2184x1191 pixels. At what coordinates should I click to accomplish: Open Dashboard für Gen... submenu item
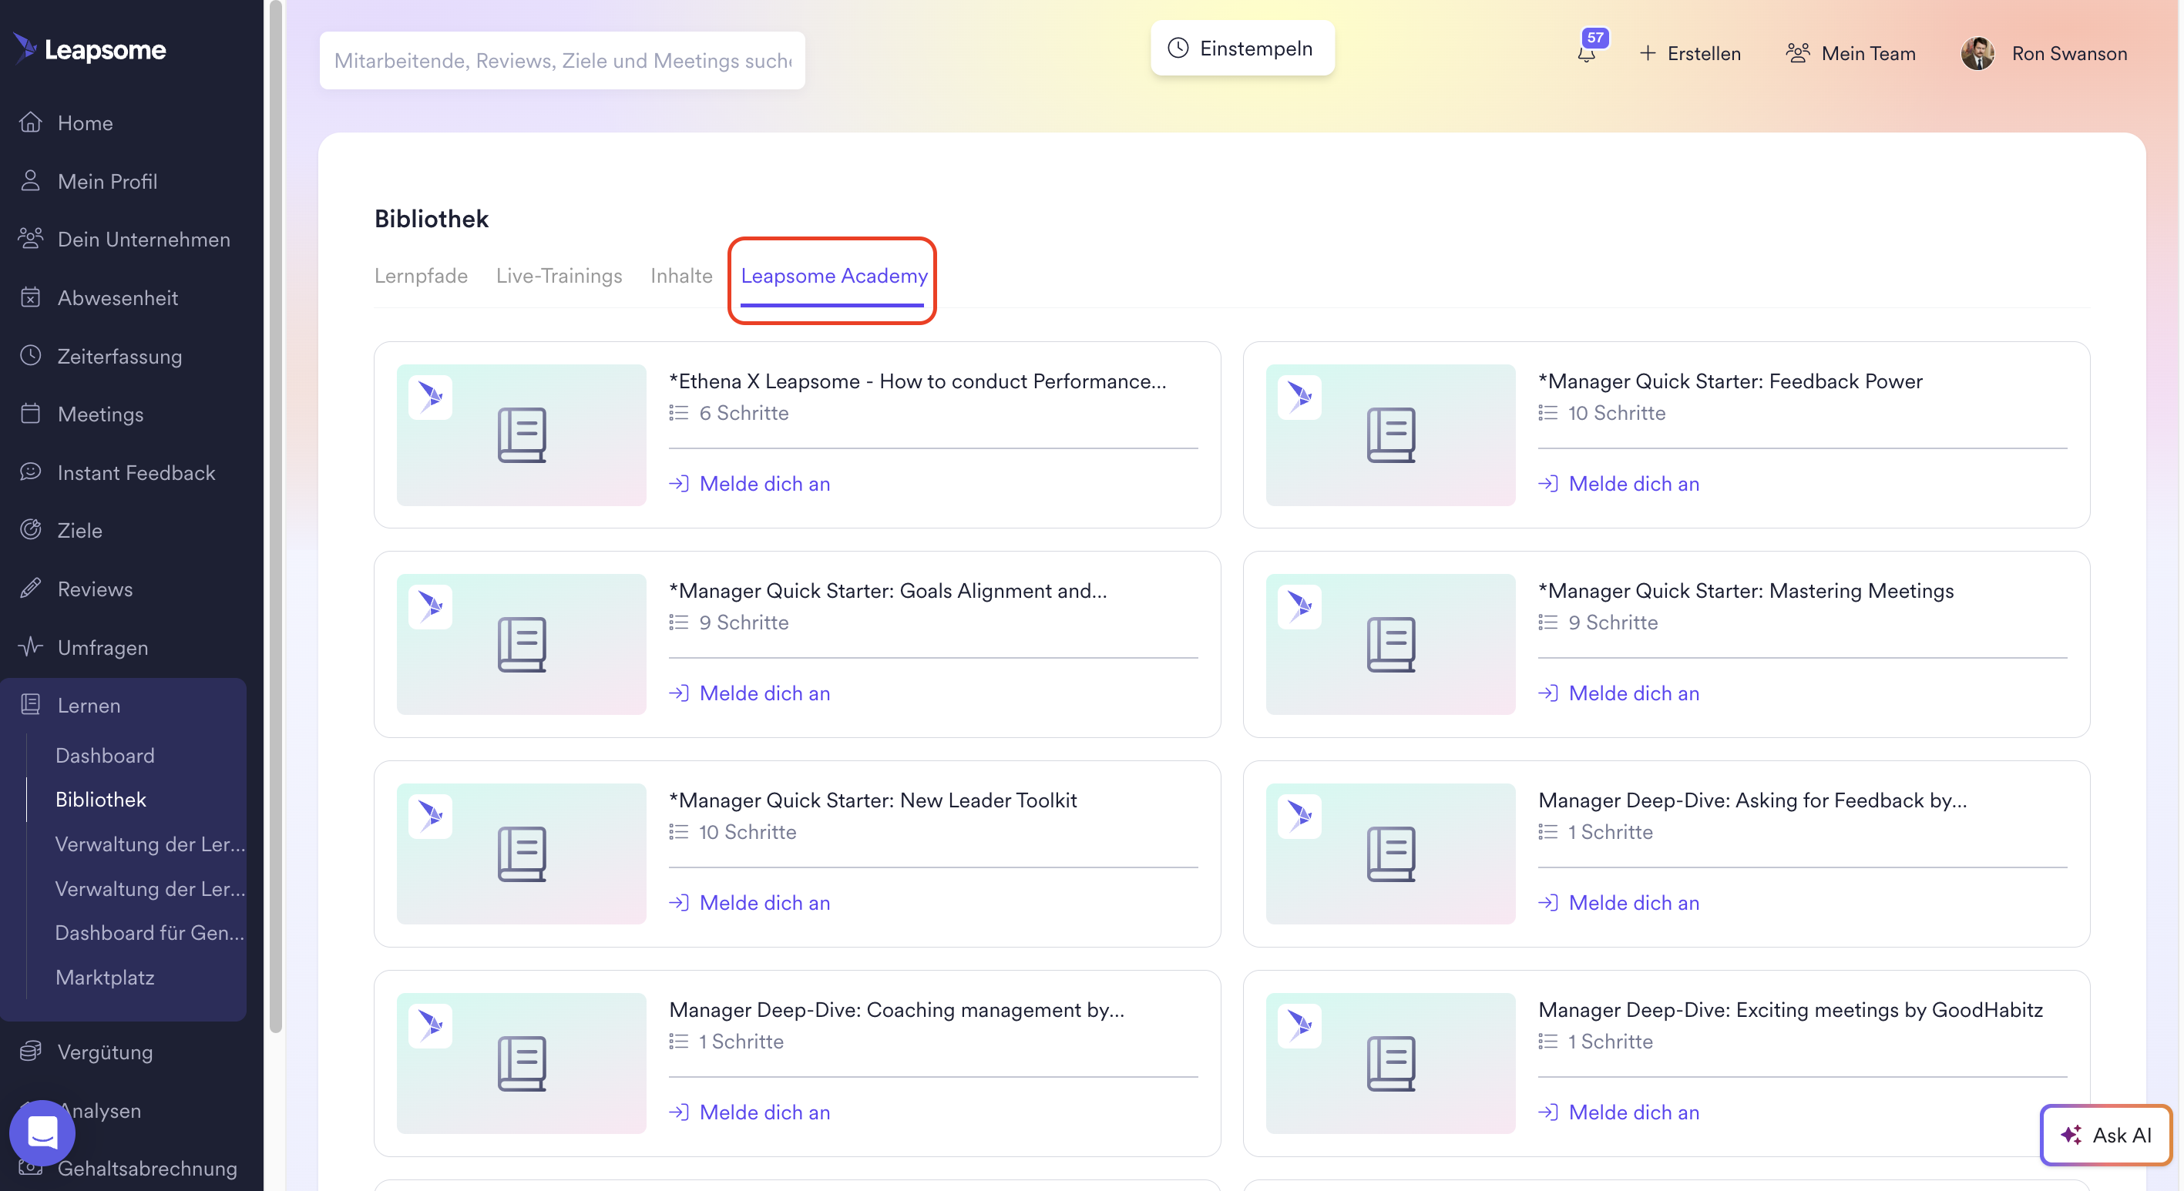coord(150,931)
